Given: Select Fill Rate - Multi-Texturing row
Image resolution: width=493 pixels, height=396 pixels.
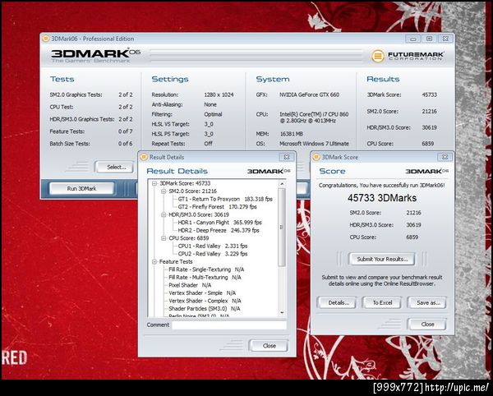Looking at the screenshot, I should point(205,277).
